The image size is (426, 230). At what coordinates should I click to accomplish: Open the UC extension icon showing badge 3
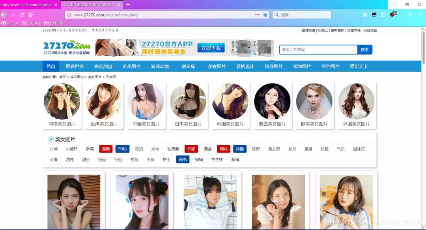(392, 14)
